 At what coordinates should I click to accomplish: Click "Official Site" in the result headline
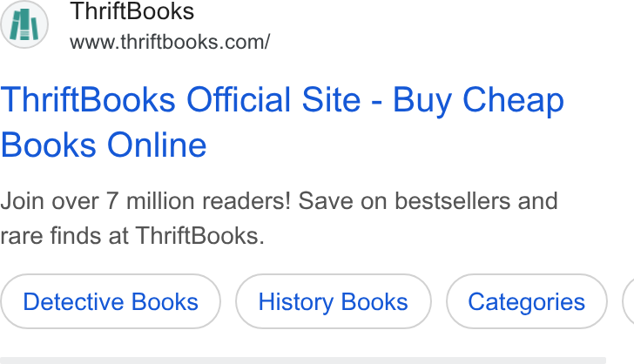[273, 100]
